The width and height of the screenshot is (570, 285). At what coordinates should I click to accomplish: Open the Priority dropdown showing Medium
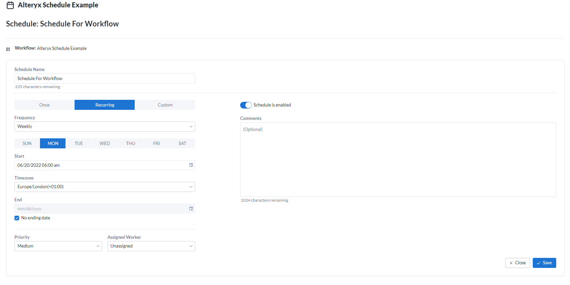tap(58, 246)
